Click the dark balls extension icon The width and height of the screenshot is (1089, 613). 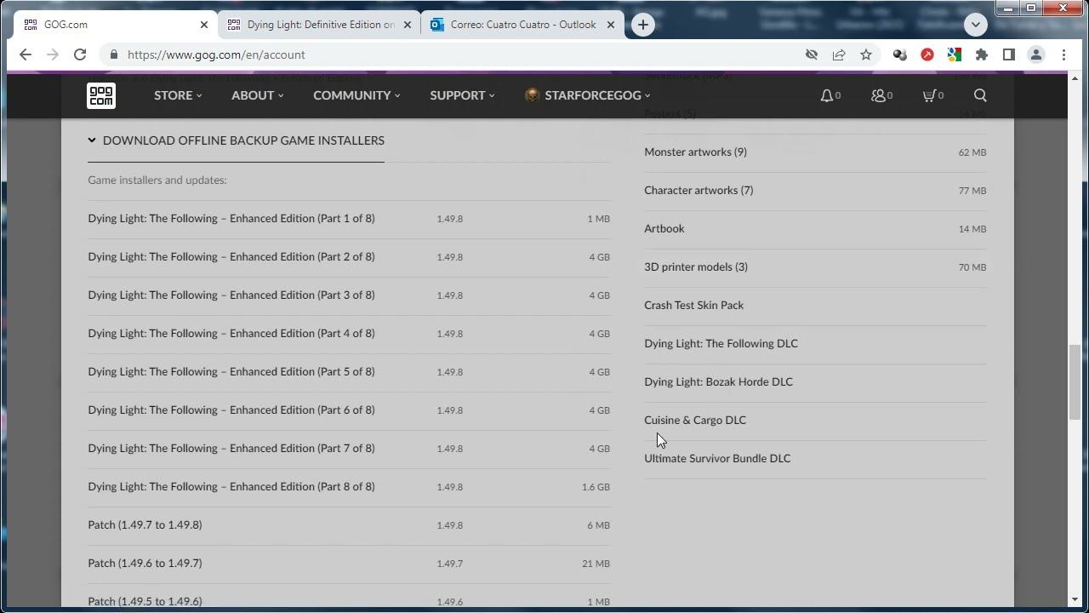pos(899,54)
